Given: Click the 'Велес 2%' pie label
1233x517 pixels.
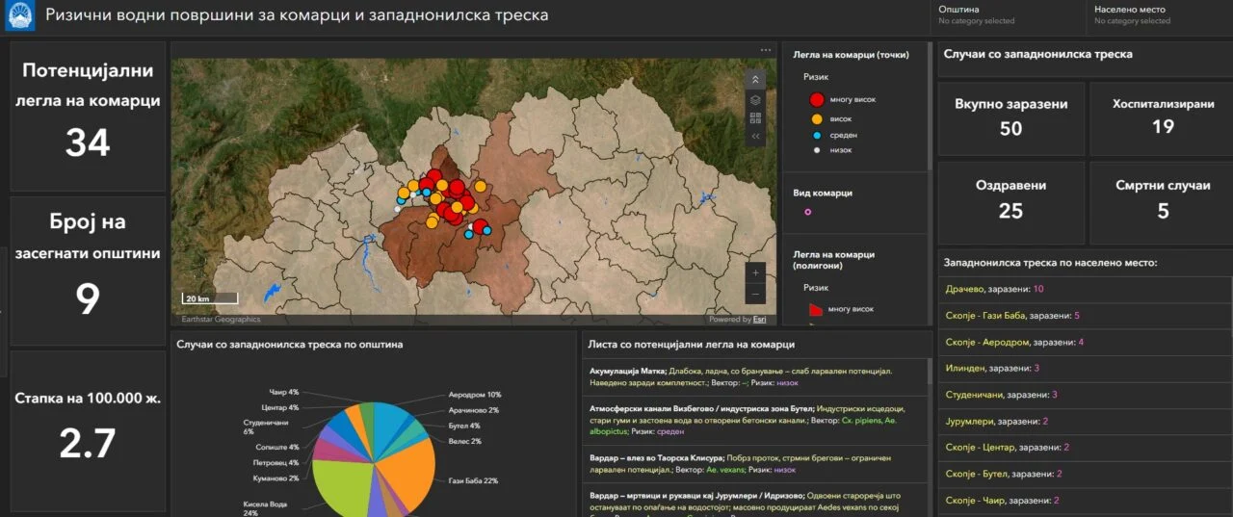Looking at the screenshot, I should (464, 441).
